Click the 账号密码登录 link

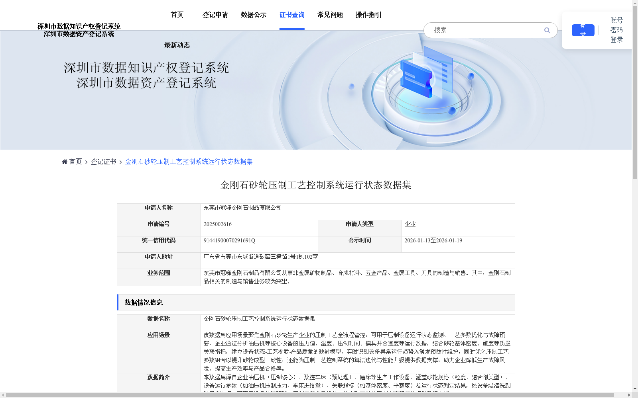616,30
